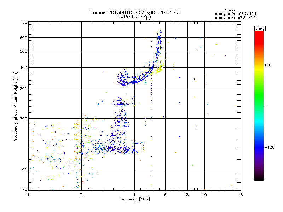The image size is (283, 212).
Task: Select the 'mean, sd,X: 87.8, 22.2' statistics line
Action: [235, 18]
